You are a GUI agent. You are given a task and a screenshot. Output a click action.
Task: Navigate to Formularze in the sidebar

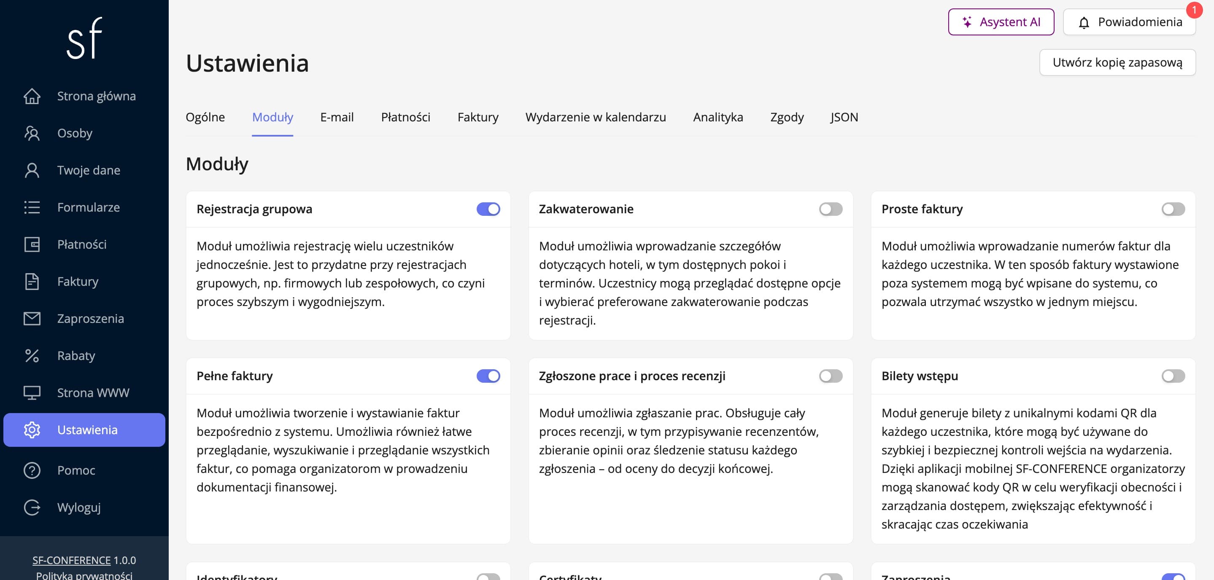click(x=84, y=208)
